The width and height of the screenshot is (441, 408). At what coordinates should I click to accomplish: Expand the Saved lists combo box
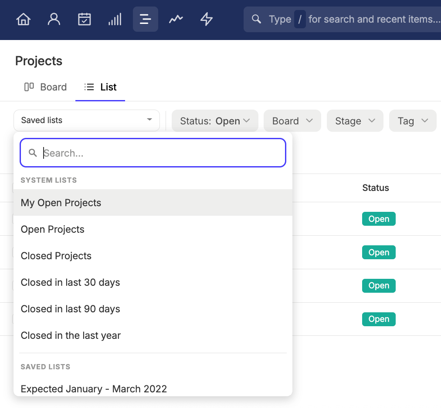point(87,120)
